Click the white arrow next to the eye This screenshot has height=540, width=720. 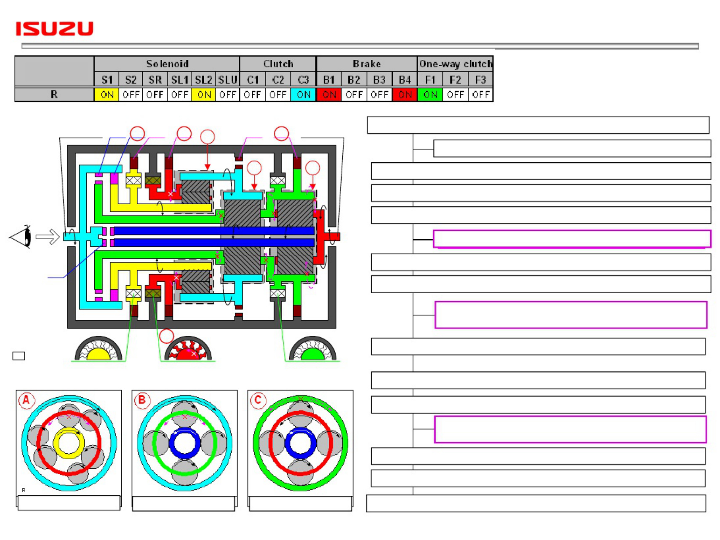click(x=48, y=237)
